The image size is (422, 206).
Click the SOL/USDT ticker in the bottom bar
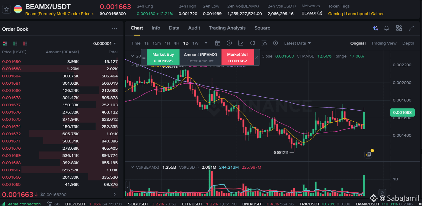click(x=152, y=204)
